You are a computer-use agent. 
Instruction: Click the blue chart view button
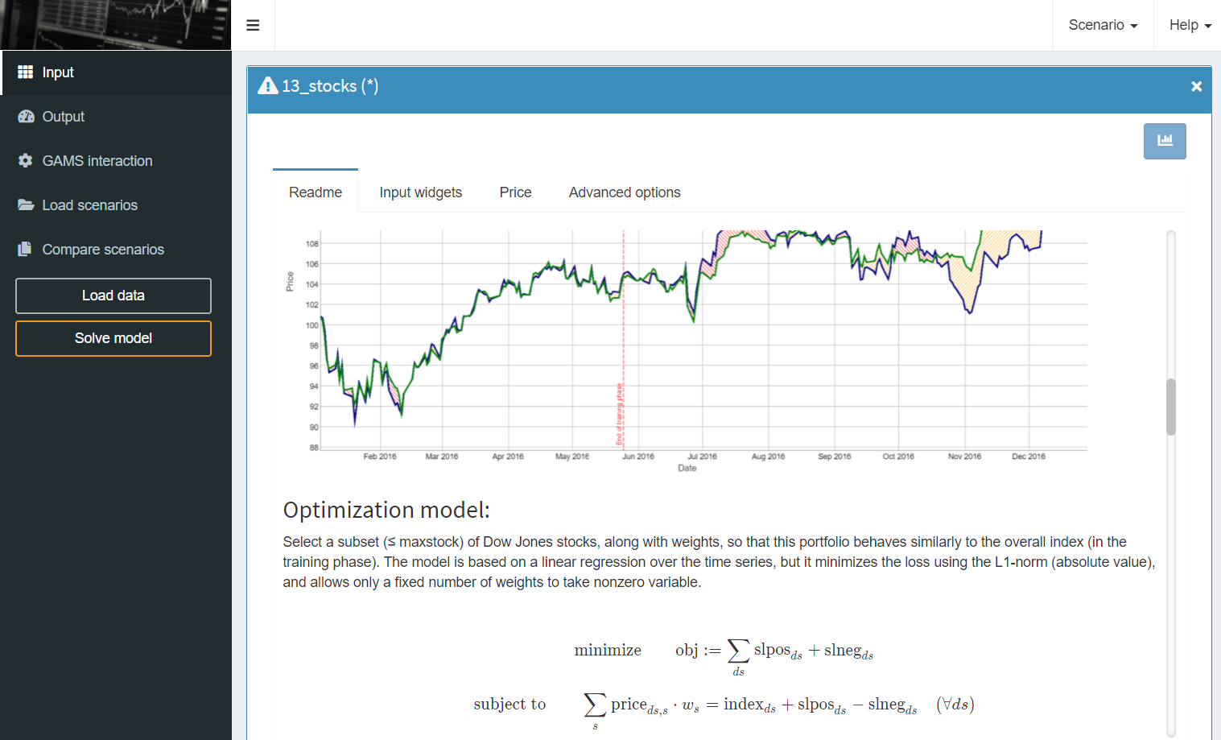click(x=1164, y=141)
